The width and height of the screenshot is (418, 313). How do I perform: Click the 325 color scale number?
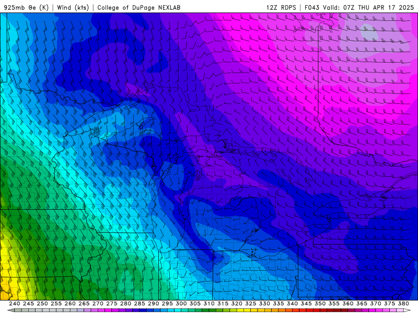pos(251,304)
